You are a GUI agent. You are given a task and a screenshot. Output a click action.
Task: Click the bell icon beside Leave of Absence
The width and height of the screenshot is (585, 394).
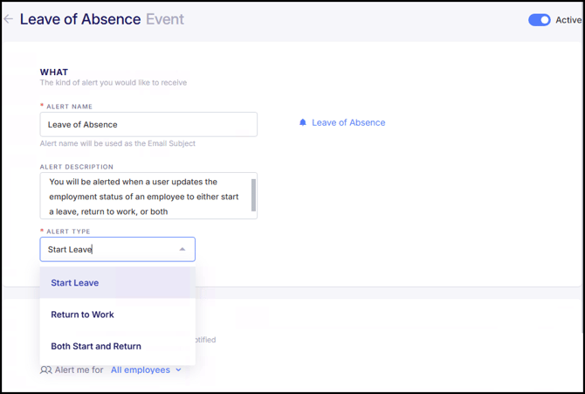[303, 122]
